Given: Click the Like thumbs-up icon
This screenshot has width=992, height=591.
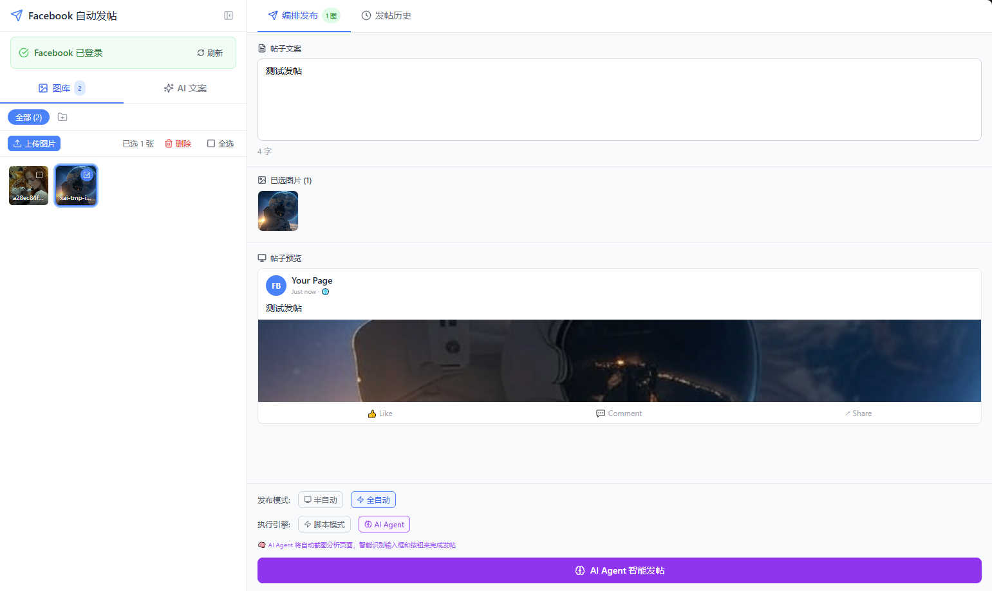Looking at the screenshot, I should pyautogui.click(x=372, y=414).
